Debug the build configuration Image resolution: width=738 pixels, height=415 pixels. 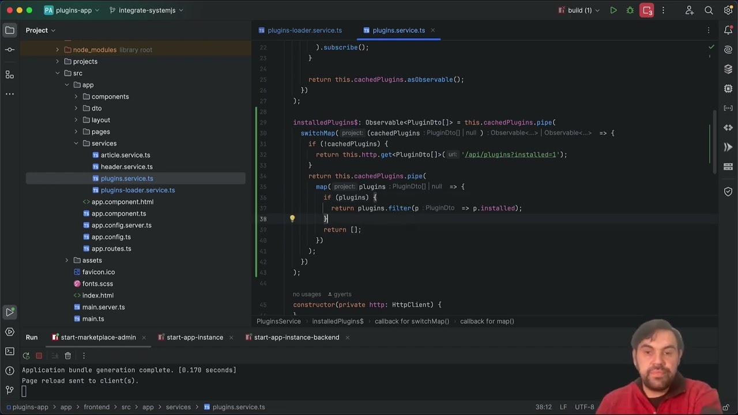(x=630, y=10)
